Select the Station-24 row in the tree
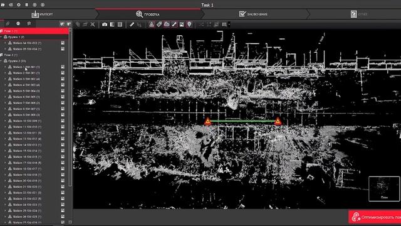This screenshot has height=226, width=401. [34, 205]
